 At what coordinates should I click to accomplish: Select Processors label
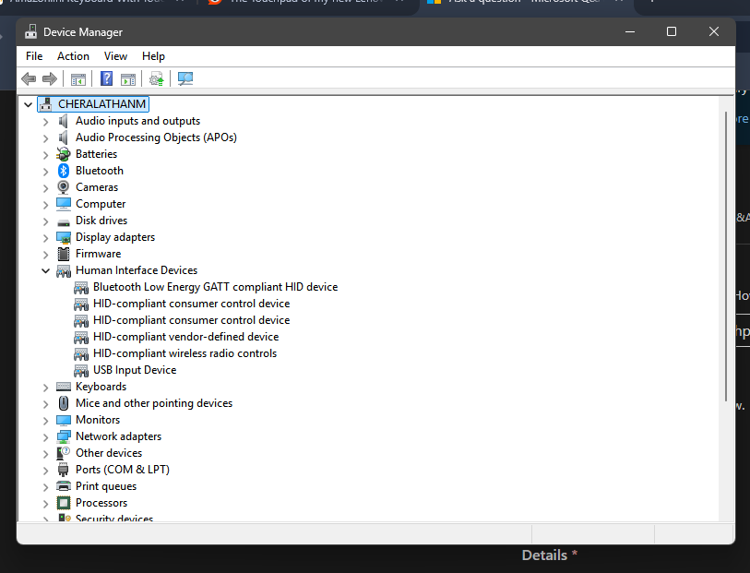(101, 503)
